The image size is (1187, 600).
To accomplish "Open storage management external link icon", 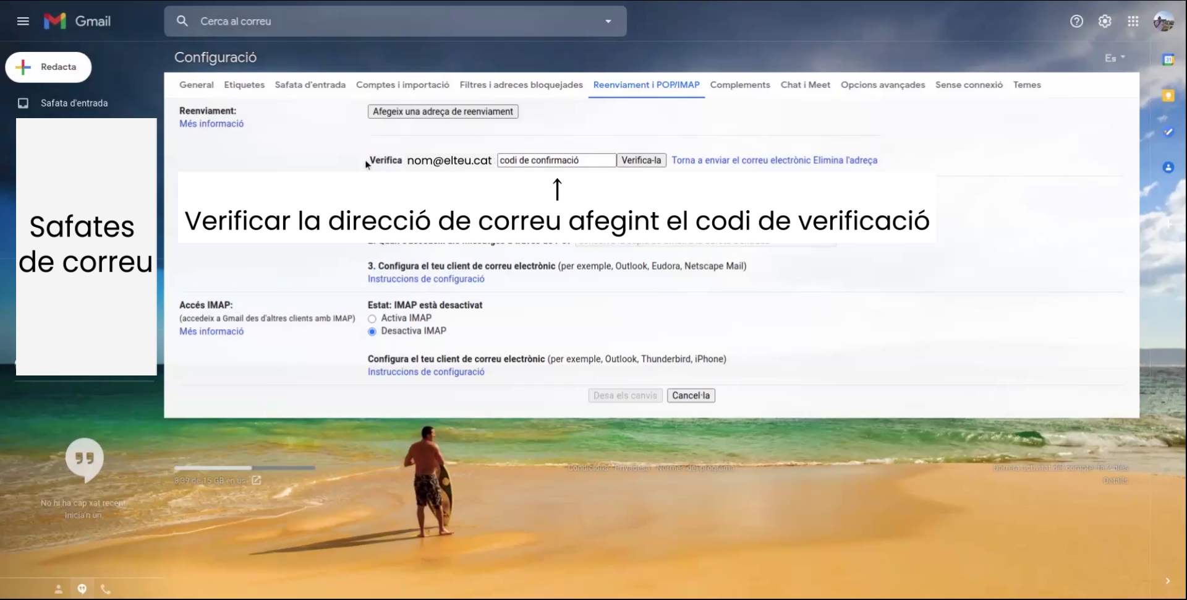I will coord(257,480).
